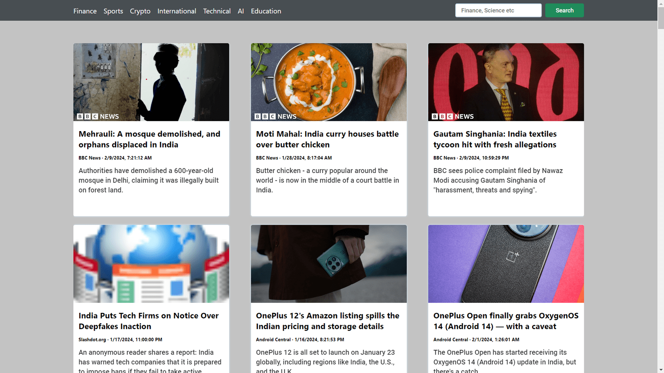
Task: Open the Mehrauli mosque silhouette image
Action: coord(151,82)
